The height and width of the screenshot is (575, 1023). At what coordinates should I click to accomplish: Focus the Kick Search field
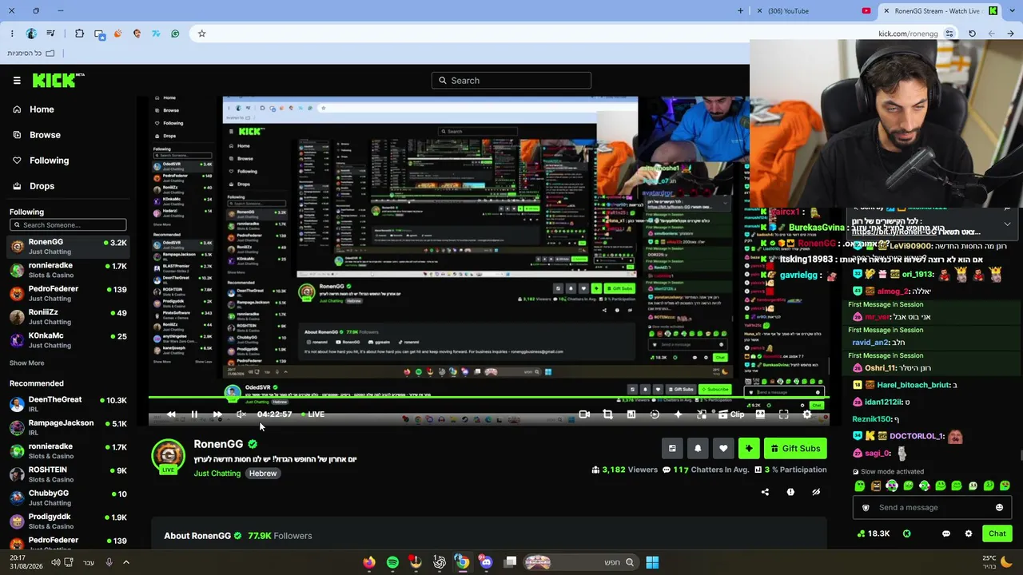511,81
